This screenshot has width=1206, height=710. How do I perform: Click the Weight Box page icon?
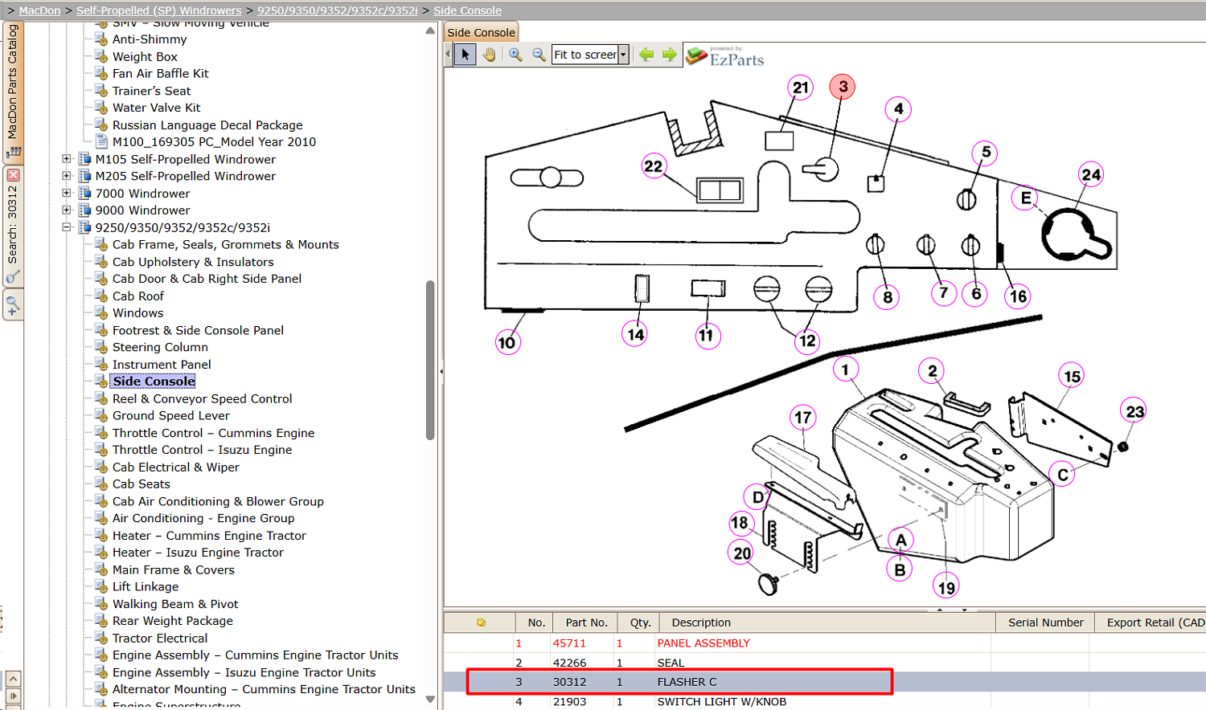point(101,57)
